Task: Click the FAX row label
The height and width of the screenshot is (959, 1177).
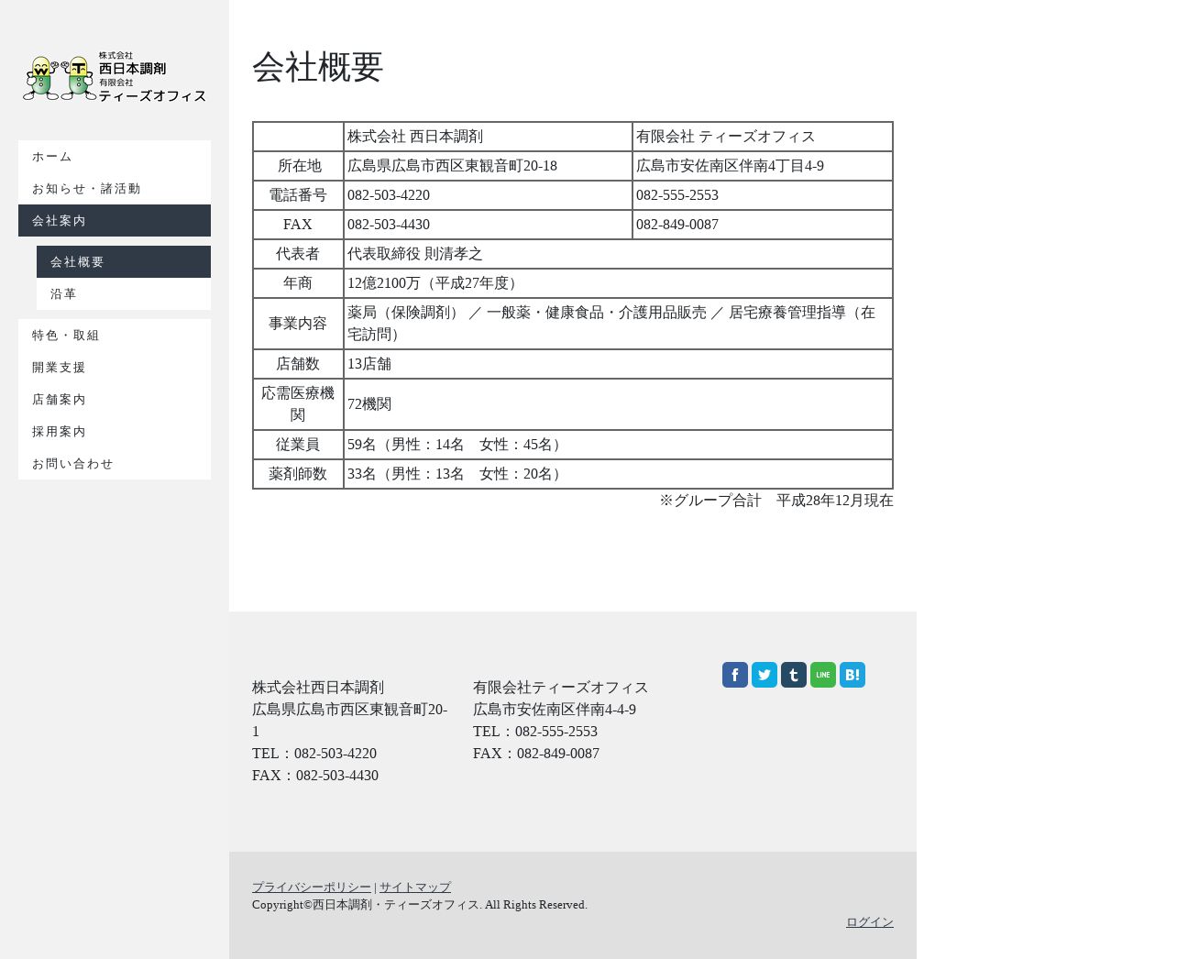Action: (298, 225)
